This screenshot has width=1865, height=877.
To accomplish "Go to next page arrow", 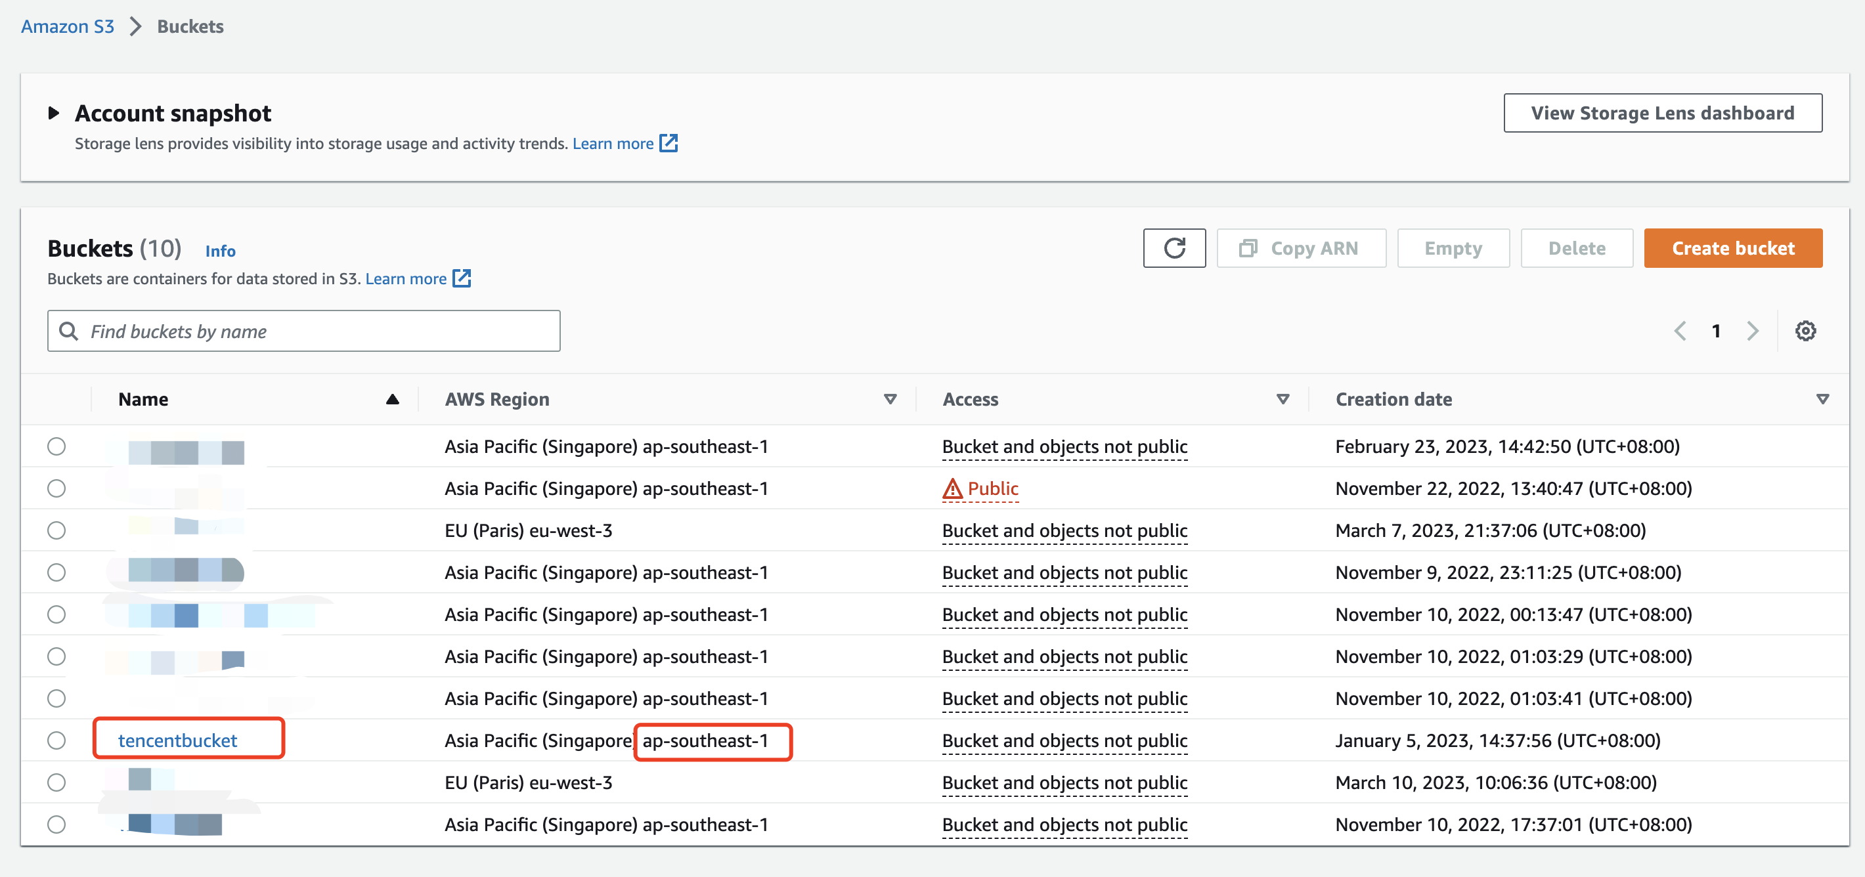I will coord(1752,331).
